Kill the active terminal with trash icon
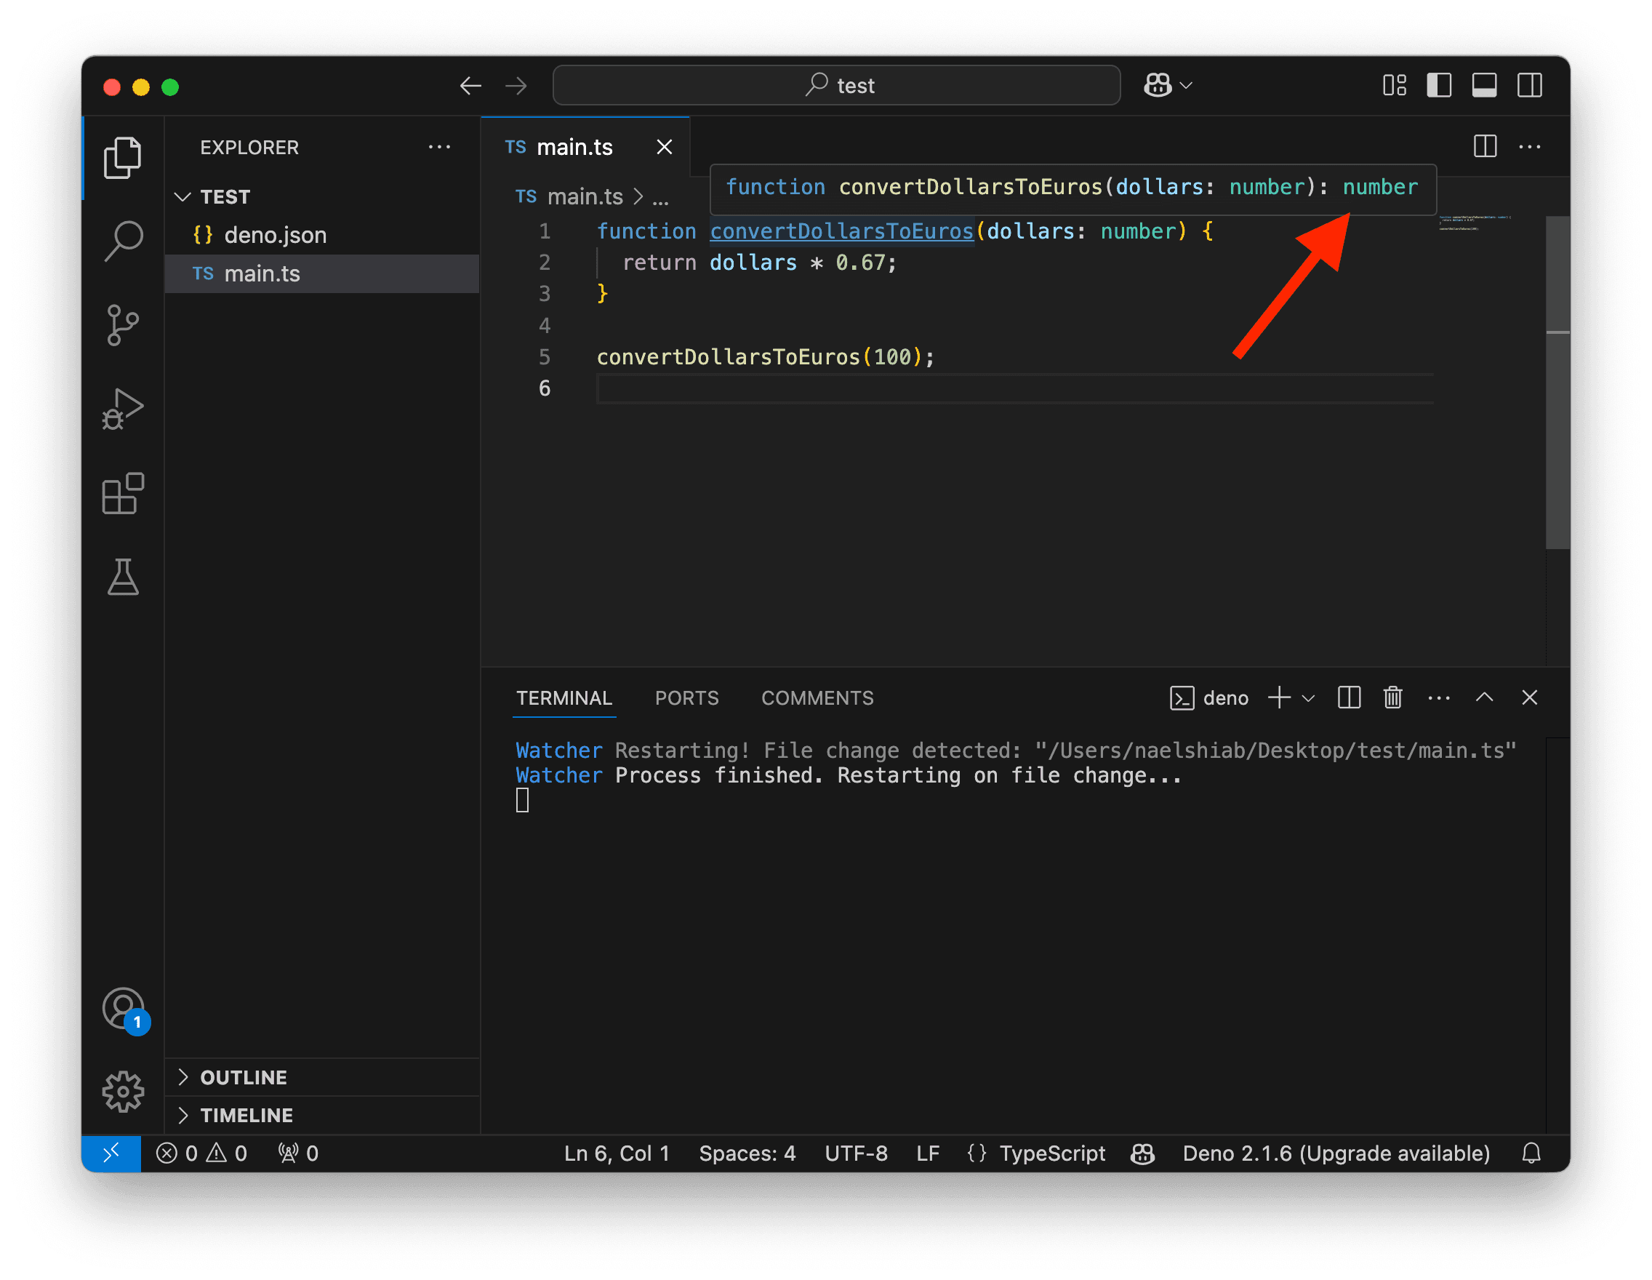Screen dimensions: 1652x1280 (x=1392, y=697)
